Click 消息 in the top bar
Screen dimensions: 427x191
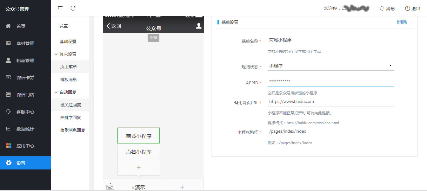pos(390,9)
